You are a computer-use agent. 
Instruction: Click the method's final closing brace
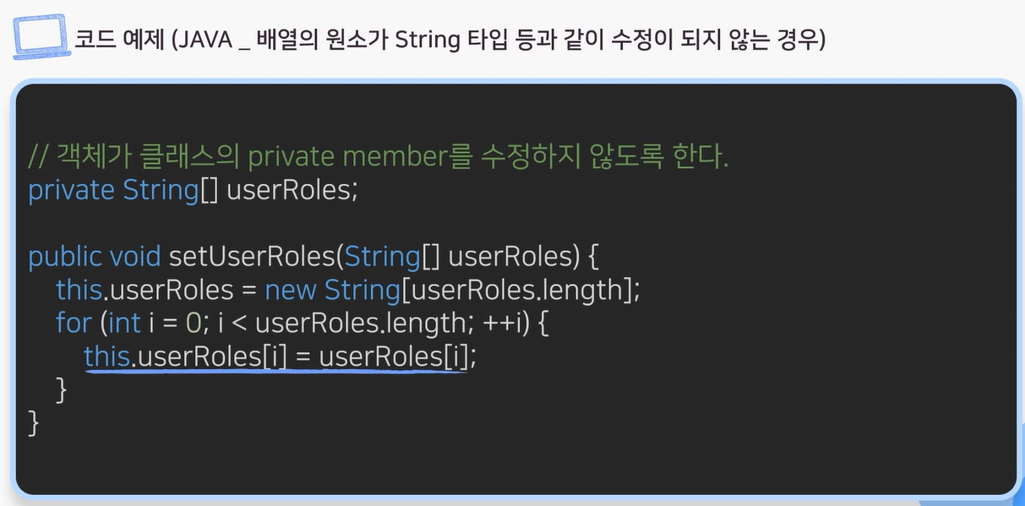(34, 422)
